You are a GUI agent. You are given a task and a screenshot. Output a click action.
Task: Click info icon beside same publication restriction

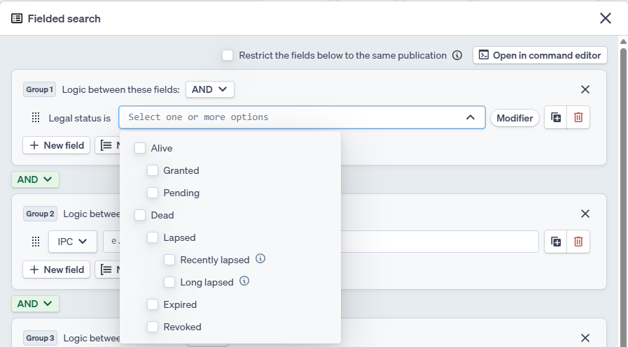click(457, 55)
